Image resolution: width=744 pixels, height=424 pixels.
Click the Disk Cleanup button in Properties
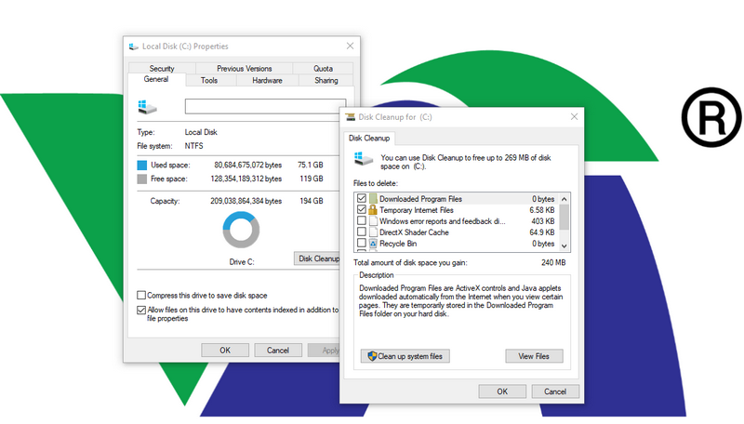[x=317, y=258]
